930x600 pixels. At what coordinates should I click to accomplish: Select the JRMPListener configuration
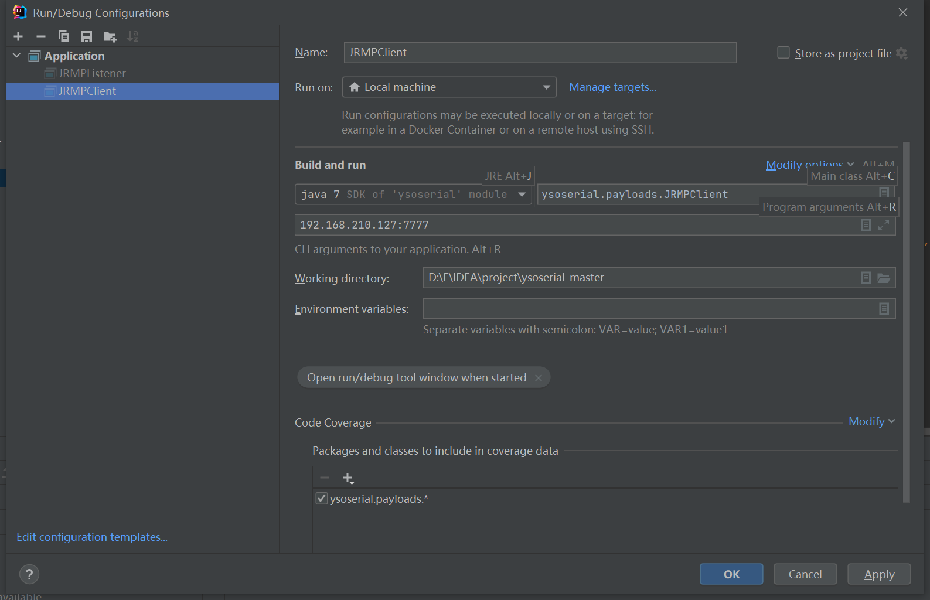click(92, 73)
